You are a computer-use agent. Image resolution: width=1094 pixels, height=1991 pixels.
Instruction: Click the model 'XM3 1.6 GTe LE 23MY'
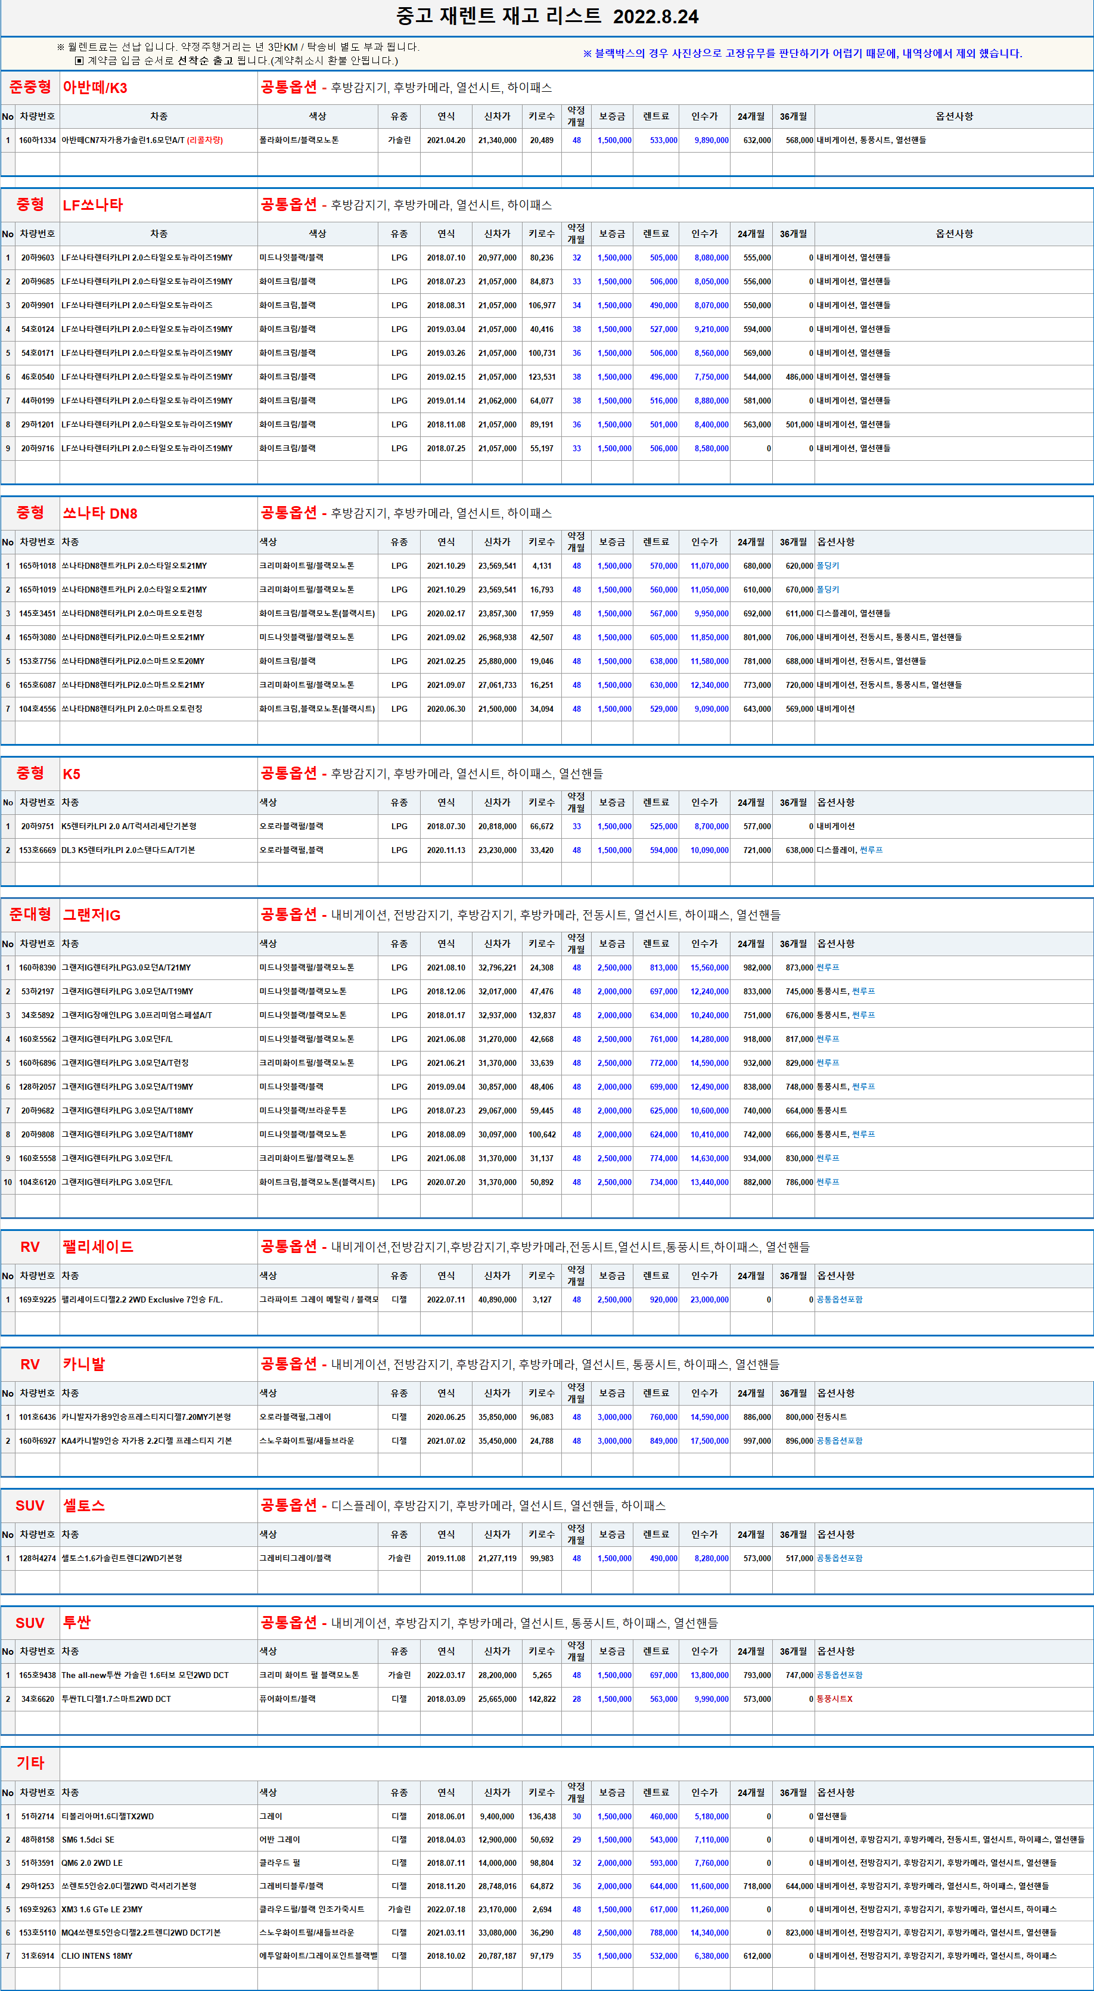[x=102, y=1910]
